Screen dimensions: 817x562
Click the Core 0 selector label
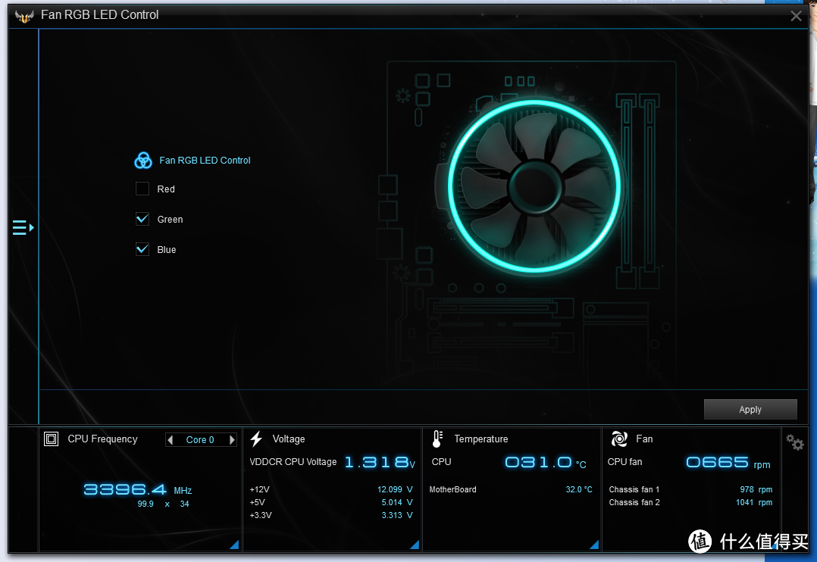[200, 440]
